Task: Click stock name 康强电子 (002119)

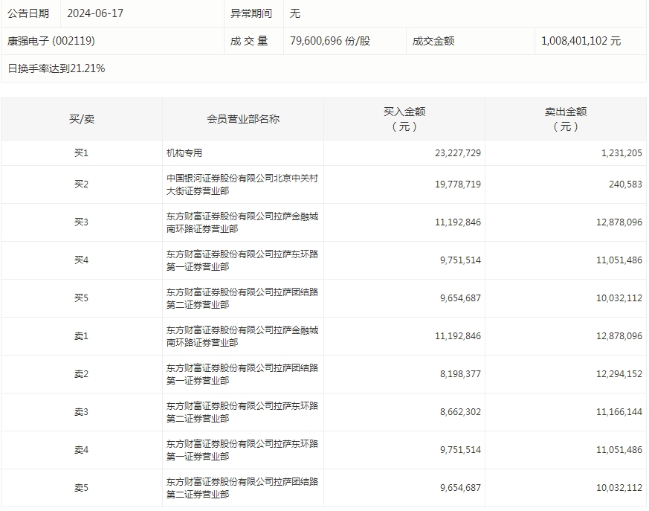Action: (51, 41)
